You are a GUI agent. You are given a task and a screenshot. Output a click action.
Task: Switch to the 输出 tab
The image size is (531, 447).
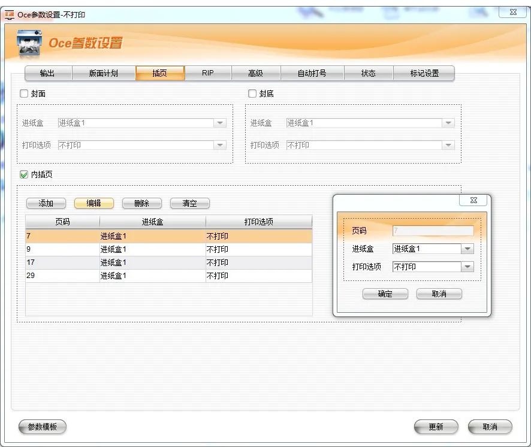coord(47,73)
